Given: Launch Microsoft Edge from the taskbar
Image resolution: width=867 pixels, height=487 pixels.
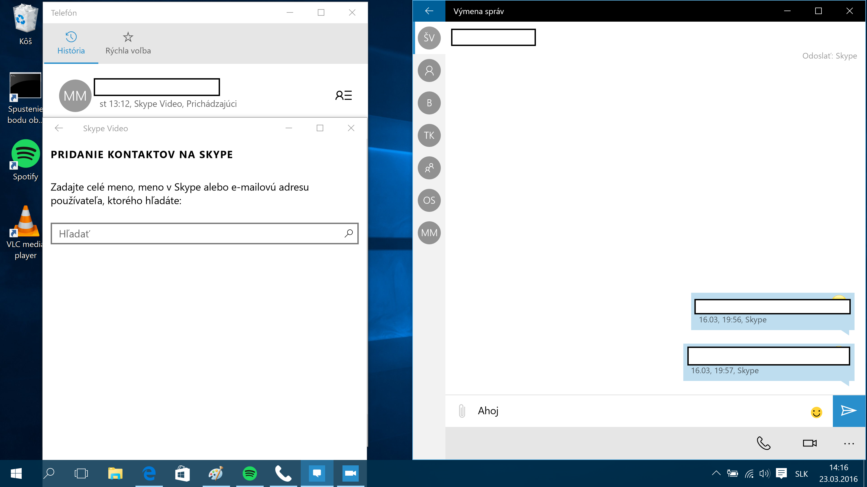Looking at the screenshot, I should [149, 473].
